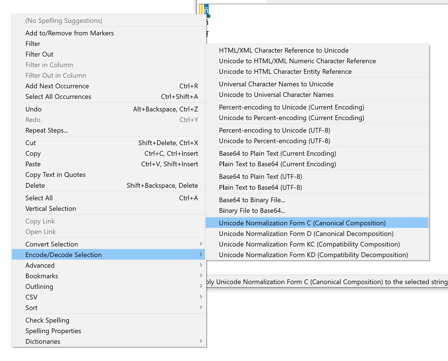
Task: Choose Copy Text in Quotes
Action: pyautogui.click(x=109, y=175)
